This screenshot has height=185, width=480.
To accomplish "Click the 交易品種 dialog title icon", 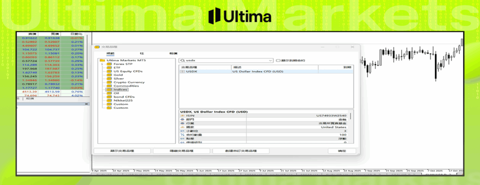I will pyautogui.click(x=97, y=47).
